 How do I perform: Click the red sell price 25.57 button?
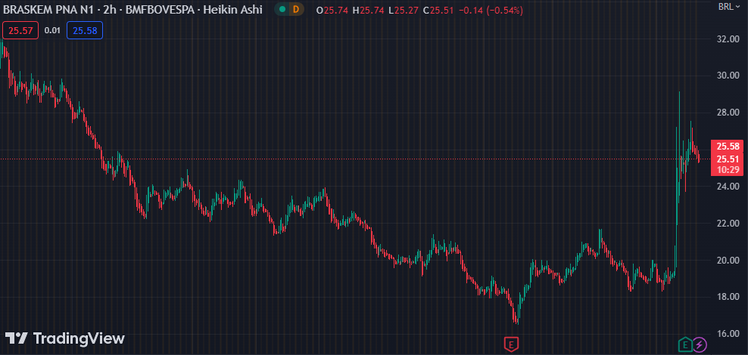[20, 30]
